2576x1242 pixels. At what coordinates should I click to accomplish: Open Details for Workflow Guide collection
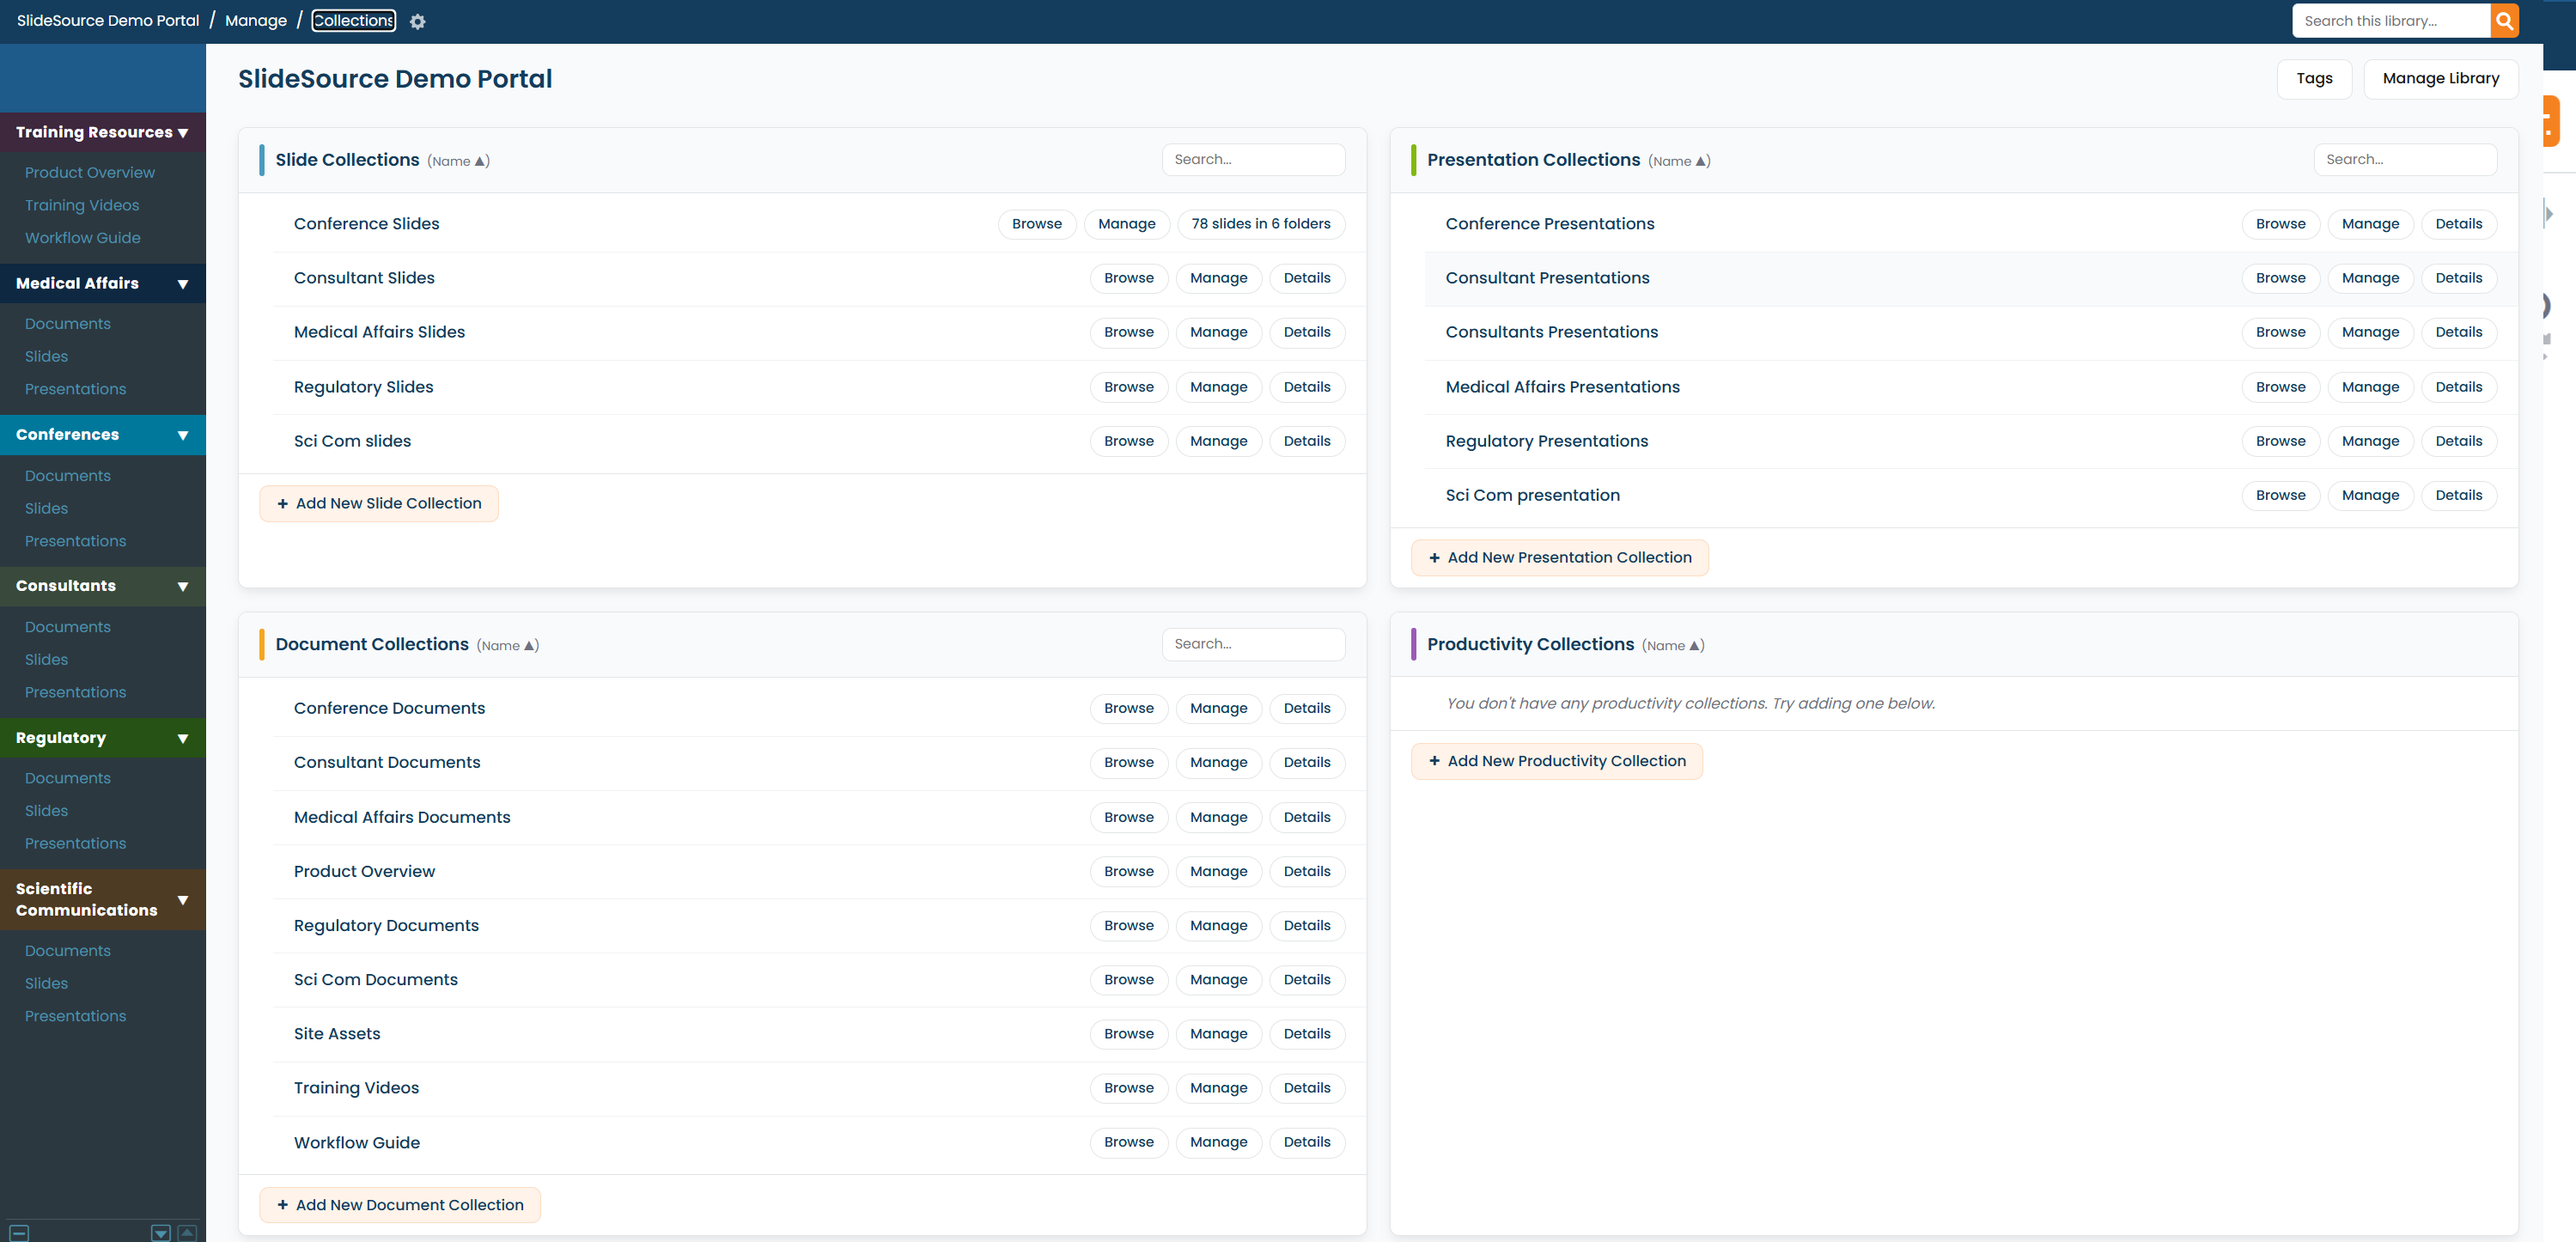[1307, 1142]
